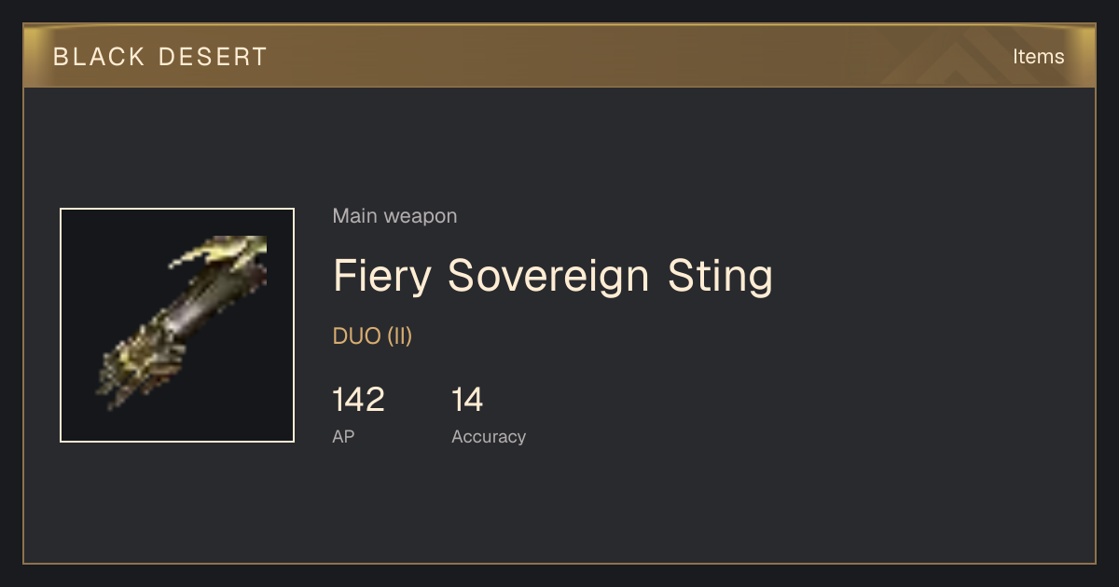
Task: Click the AP stat label
Action: click(343, 436)
